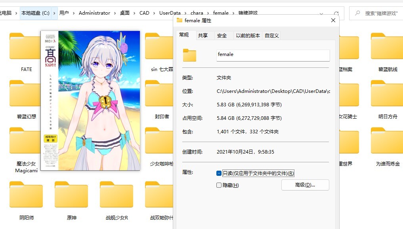The height and width of the screenshot is (229, 403).
Task: Open the 明日方舟 folder
Action: 388,100
